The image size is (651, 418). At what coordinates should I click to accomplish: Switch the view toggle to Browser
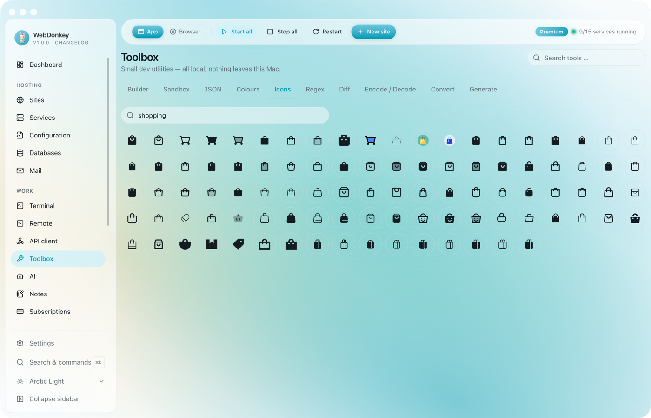coord(185,32)
